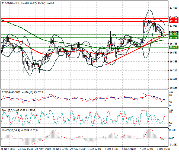The width and height of the screenshot is (179, 152).
Task: Click the MACD zero level label 0.00
Action: (x=172, y=138)
